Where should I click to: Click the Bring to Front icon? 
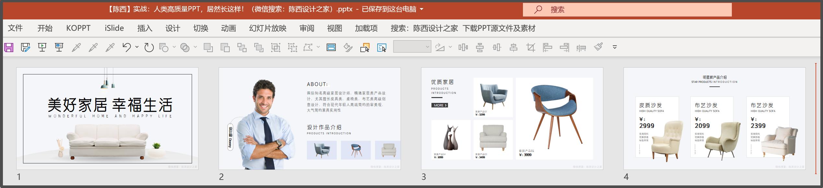click(208, 48)
